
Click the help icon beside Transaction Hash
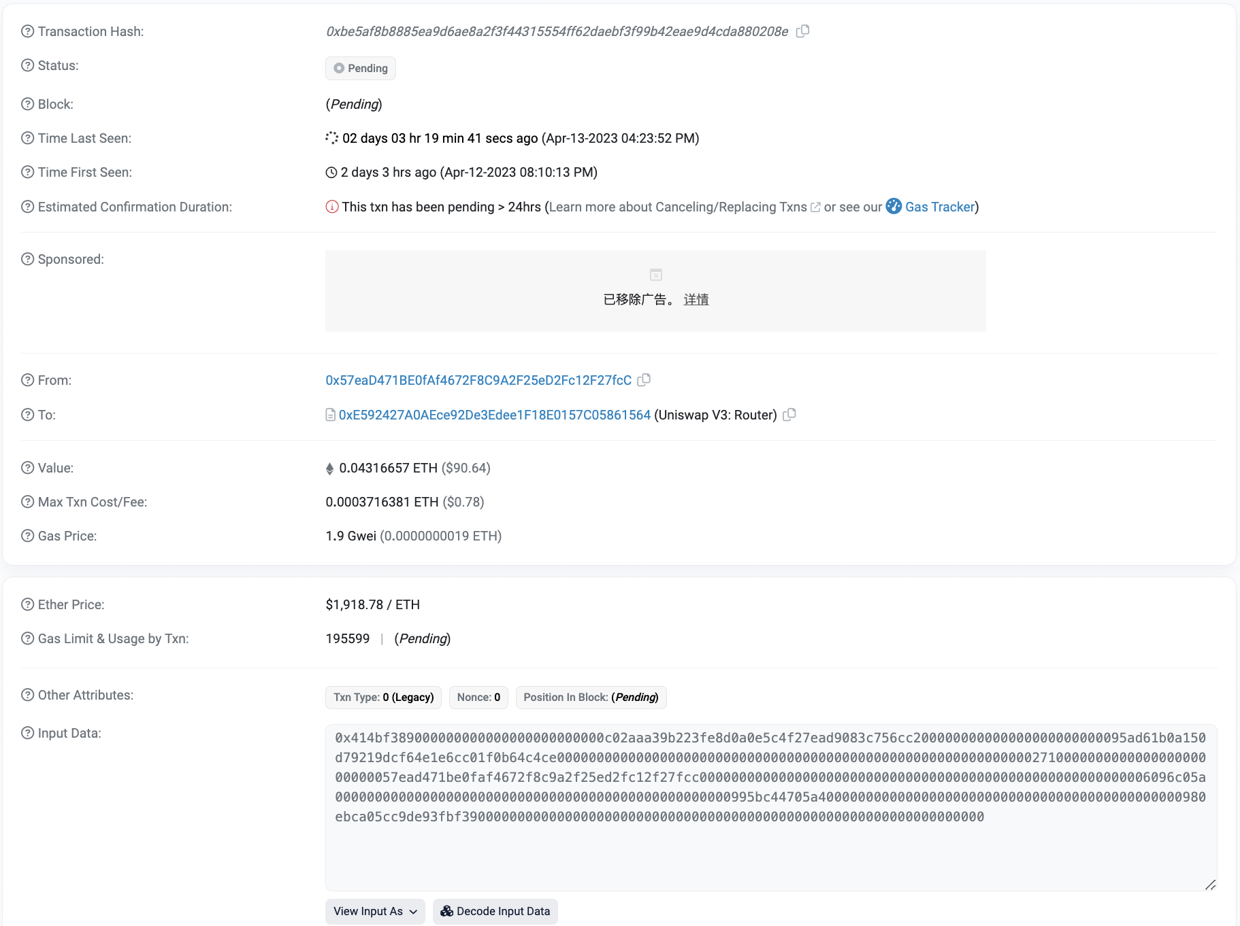[x=27, y=31]
